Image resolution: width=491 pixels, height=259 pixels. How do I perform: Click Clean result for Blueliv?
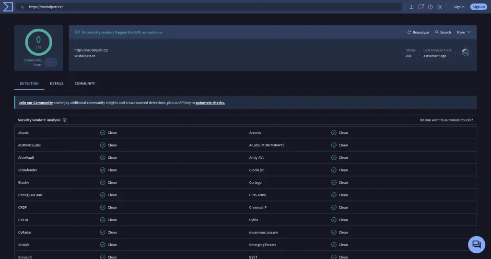pyautogui.click(x=112, y=182)
